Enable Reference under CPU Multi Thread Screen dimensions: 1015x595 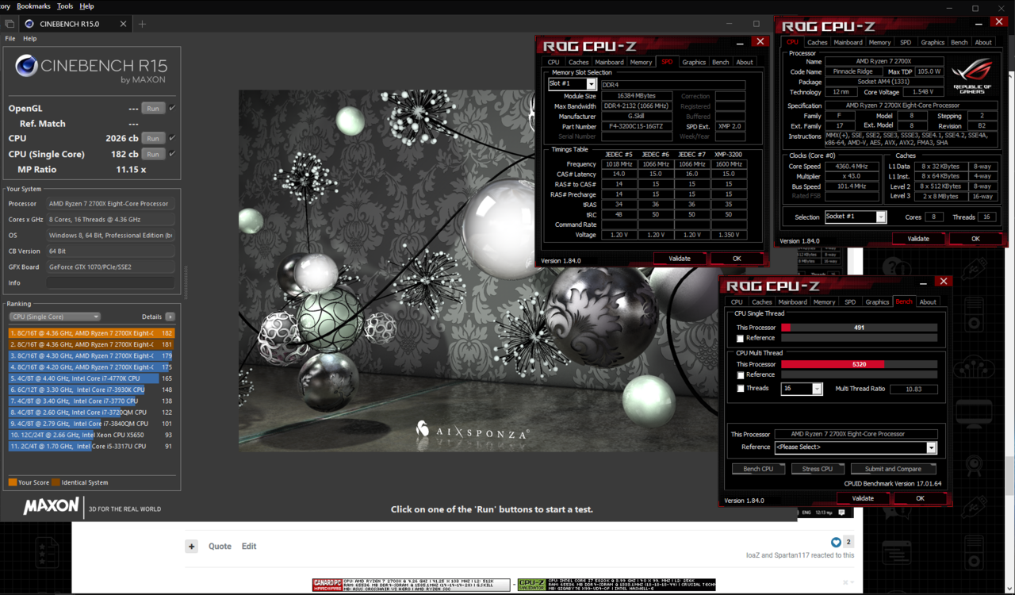point(740,375)
